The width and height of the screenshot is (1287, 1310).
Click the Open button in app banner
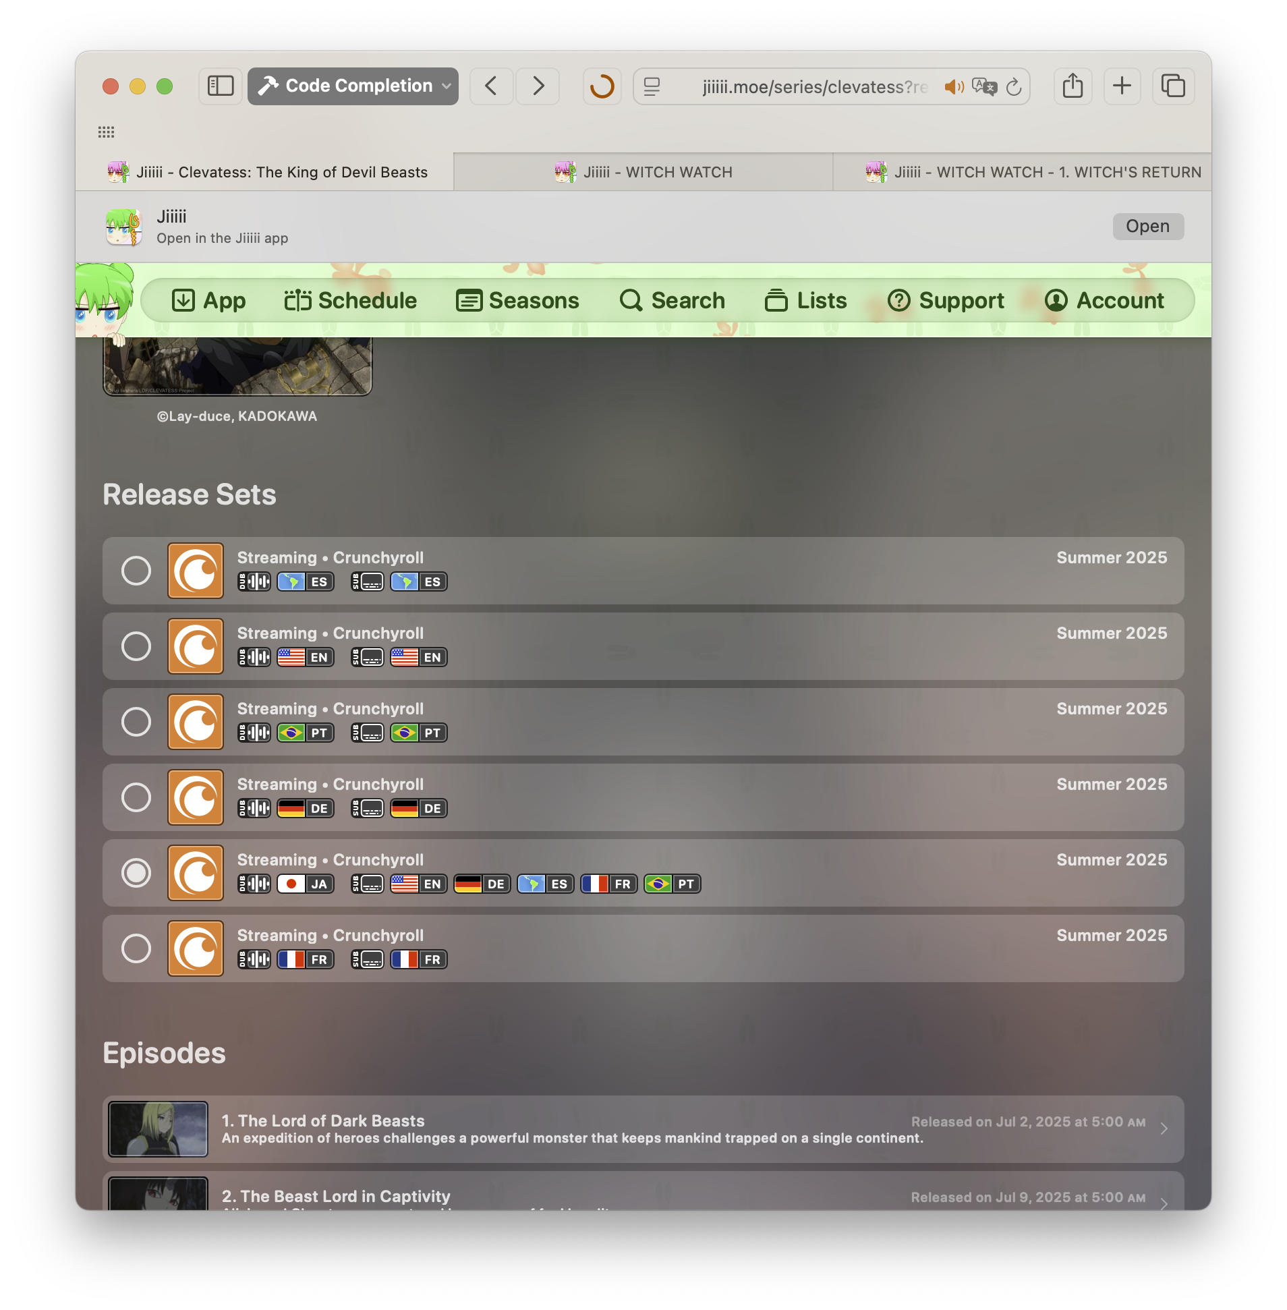tap(1148, 227)
